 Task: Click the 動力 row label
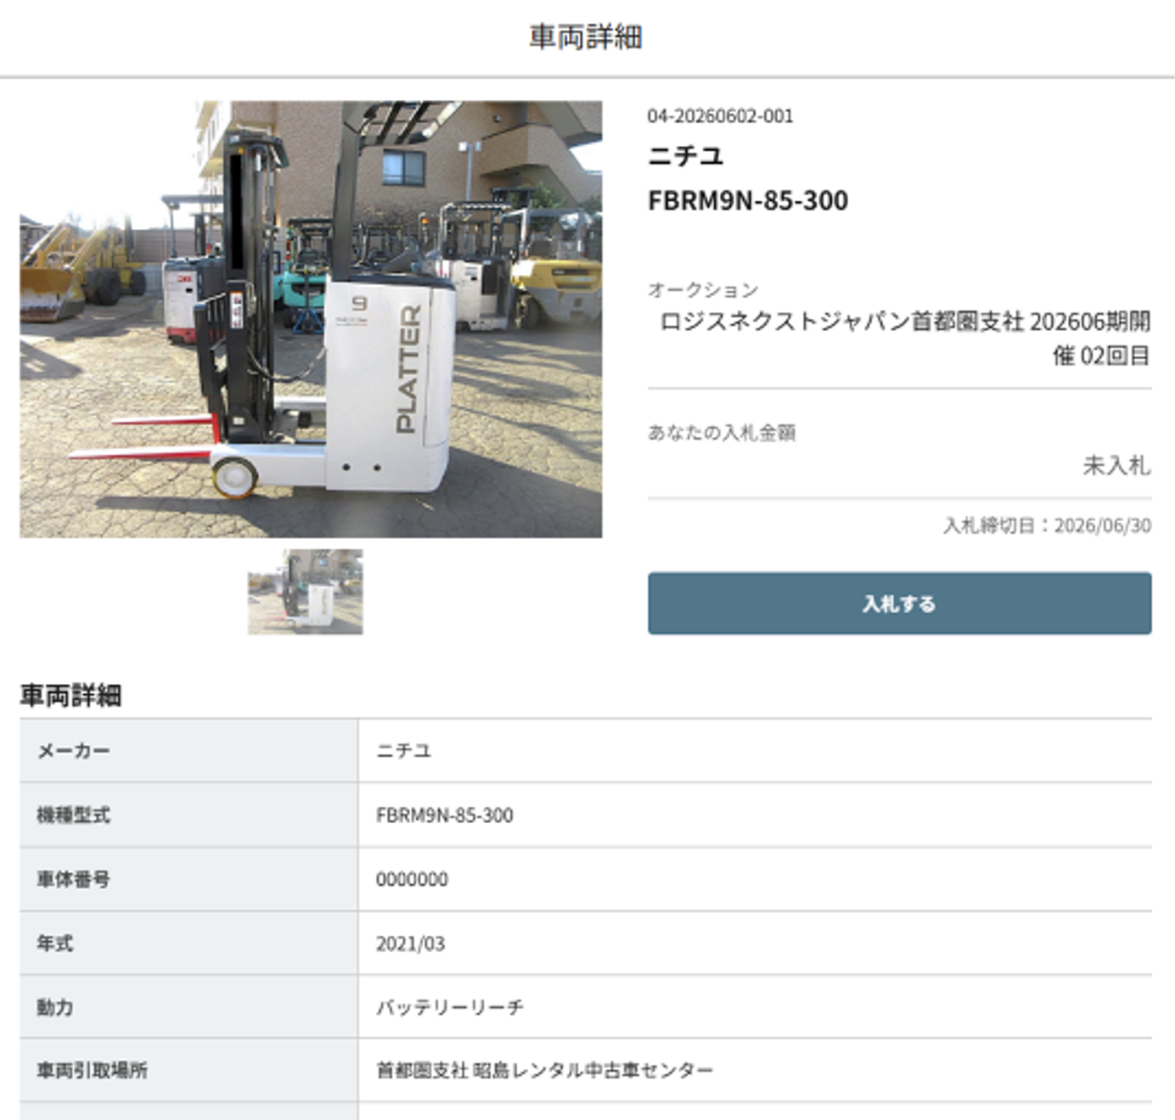click(54, 1007)
